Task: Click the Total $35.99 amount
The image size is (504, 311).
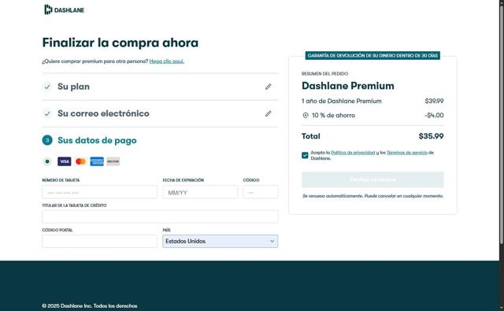Action: point(431,136)
